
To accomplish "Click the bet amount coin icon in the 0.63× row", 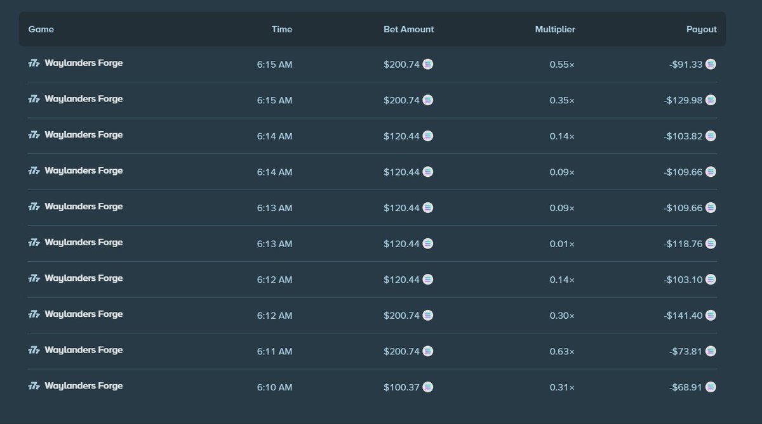I will [428, 351].
